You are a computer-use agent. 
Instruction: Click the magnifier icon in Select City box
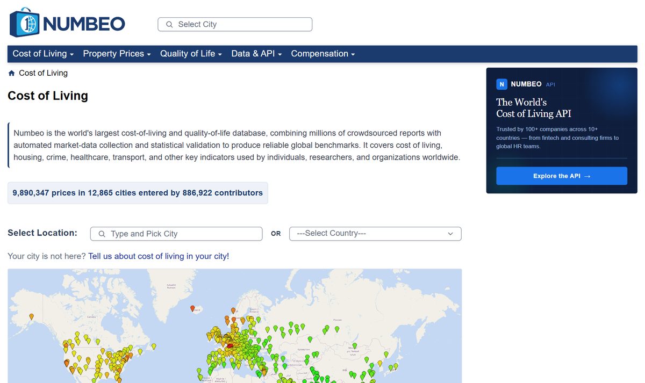tap(169, 25)
